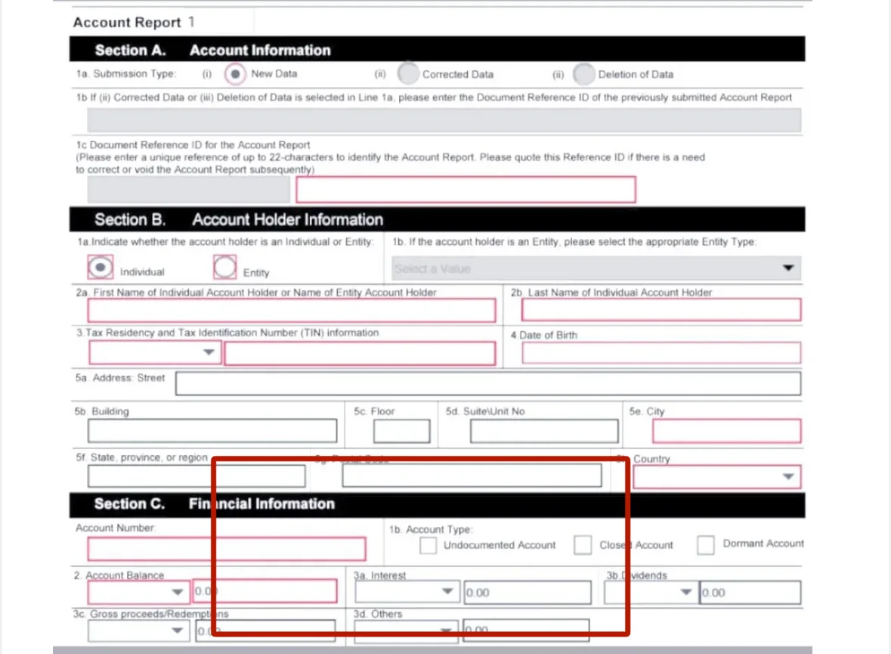Open Gross proceeds/Redemptions currency dropdown

click(138, 631)
